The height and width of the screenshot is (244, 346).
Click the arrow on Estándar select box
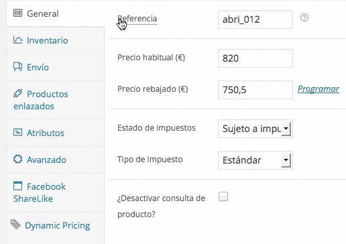[286, 160]
